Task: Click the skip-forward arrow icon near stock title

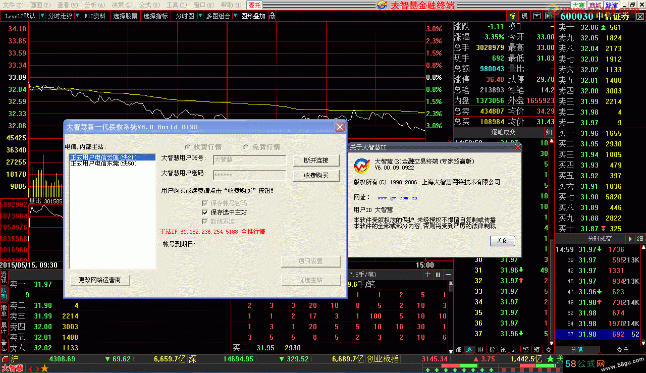Action: tap(549, 16)
